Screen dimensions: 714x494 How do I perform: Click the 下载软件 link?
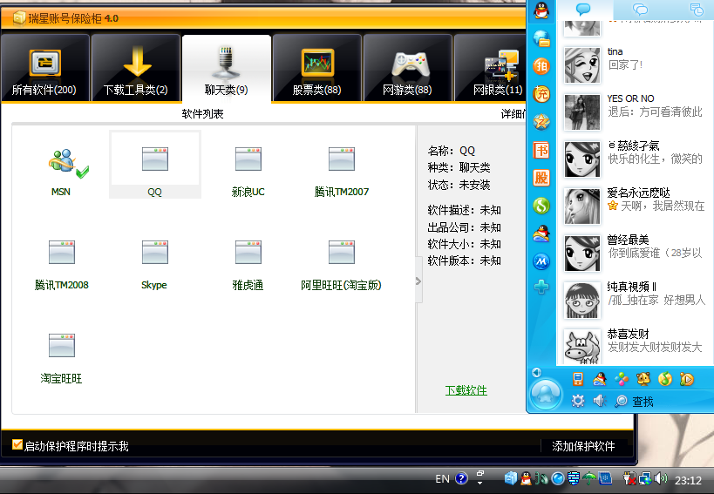coord(466,390)
